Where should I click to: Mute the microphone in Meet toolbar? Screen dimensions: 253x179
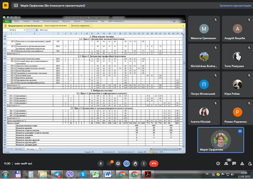tap(101, 163)
